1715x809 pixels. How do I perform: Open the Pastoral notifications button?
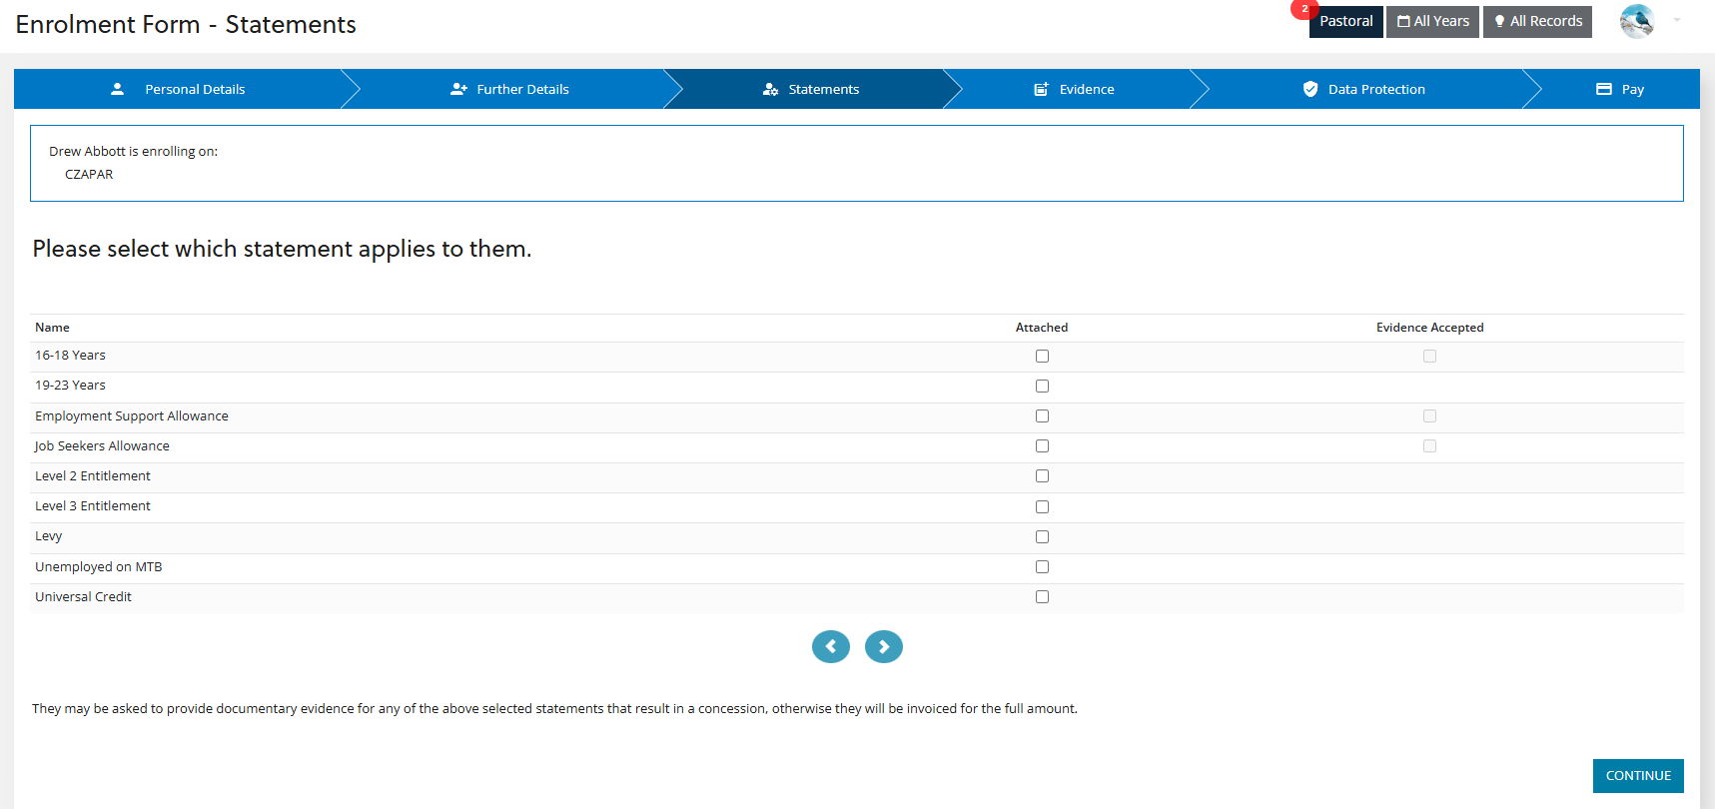tap(1345, 21)
